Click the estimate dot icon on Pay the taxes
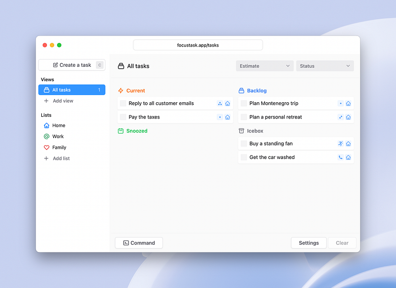 click(220, 117)
